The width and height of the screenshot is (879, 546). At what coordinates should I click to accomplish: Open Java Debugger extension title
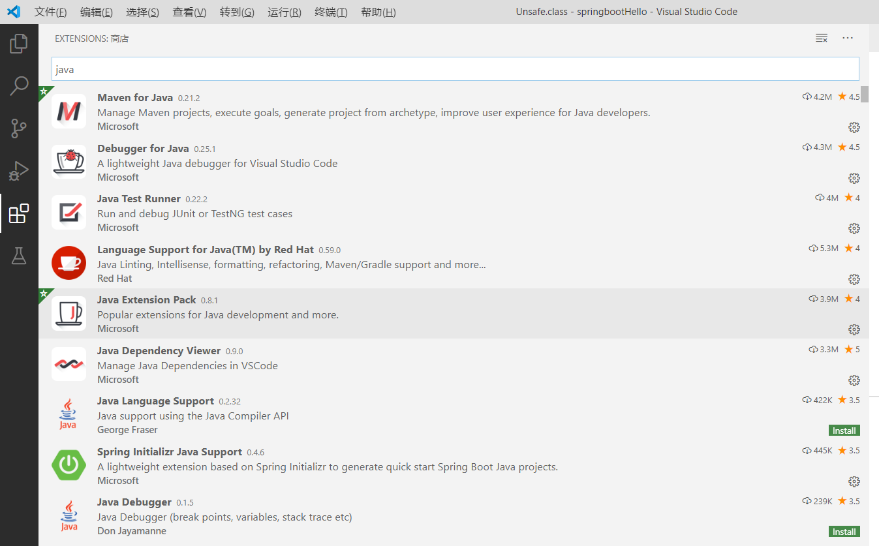click(x=134, y=502)
